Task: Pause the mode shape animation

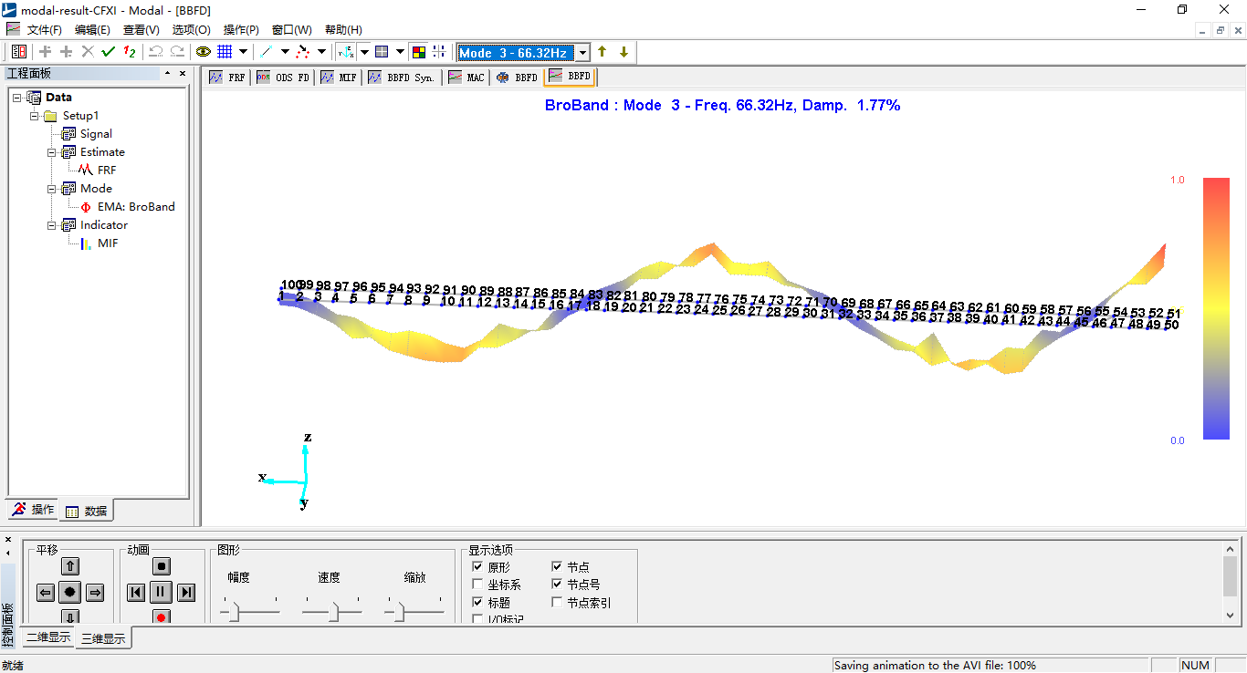Action: tap(161, 593)
